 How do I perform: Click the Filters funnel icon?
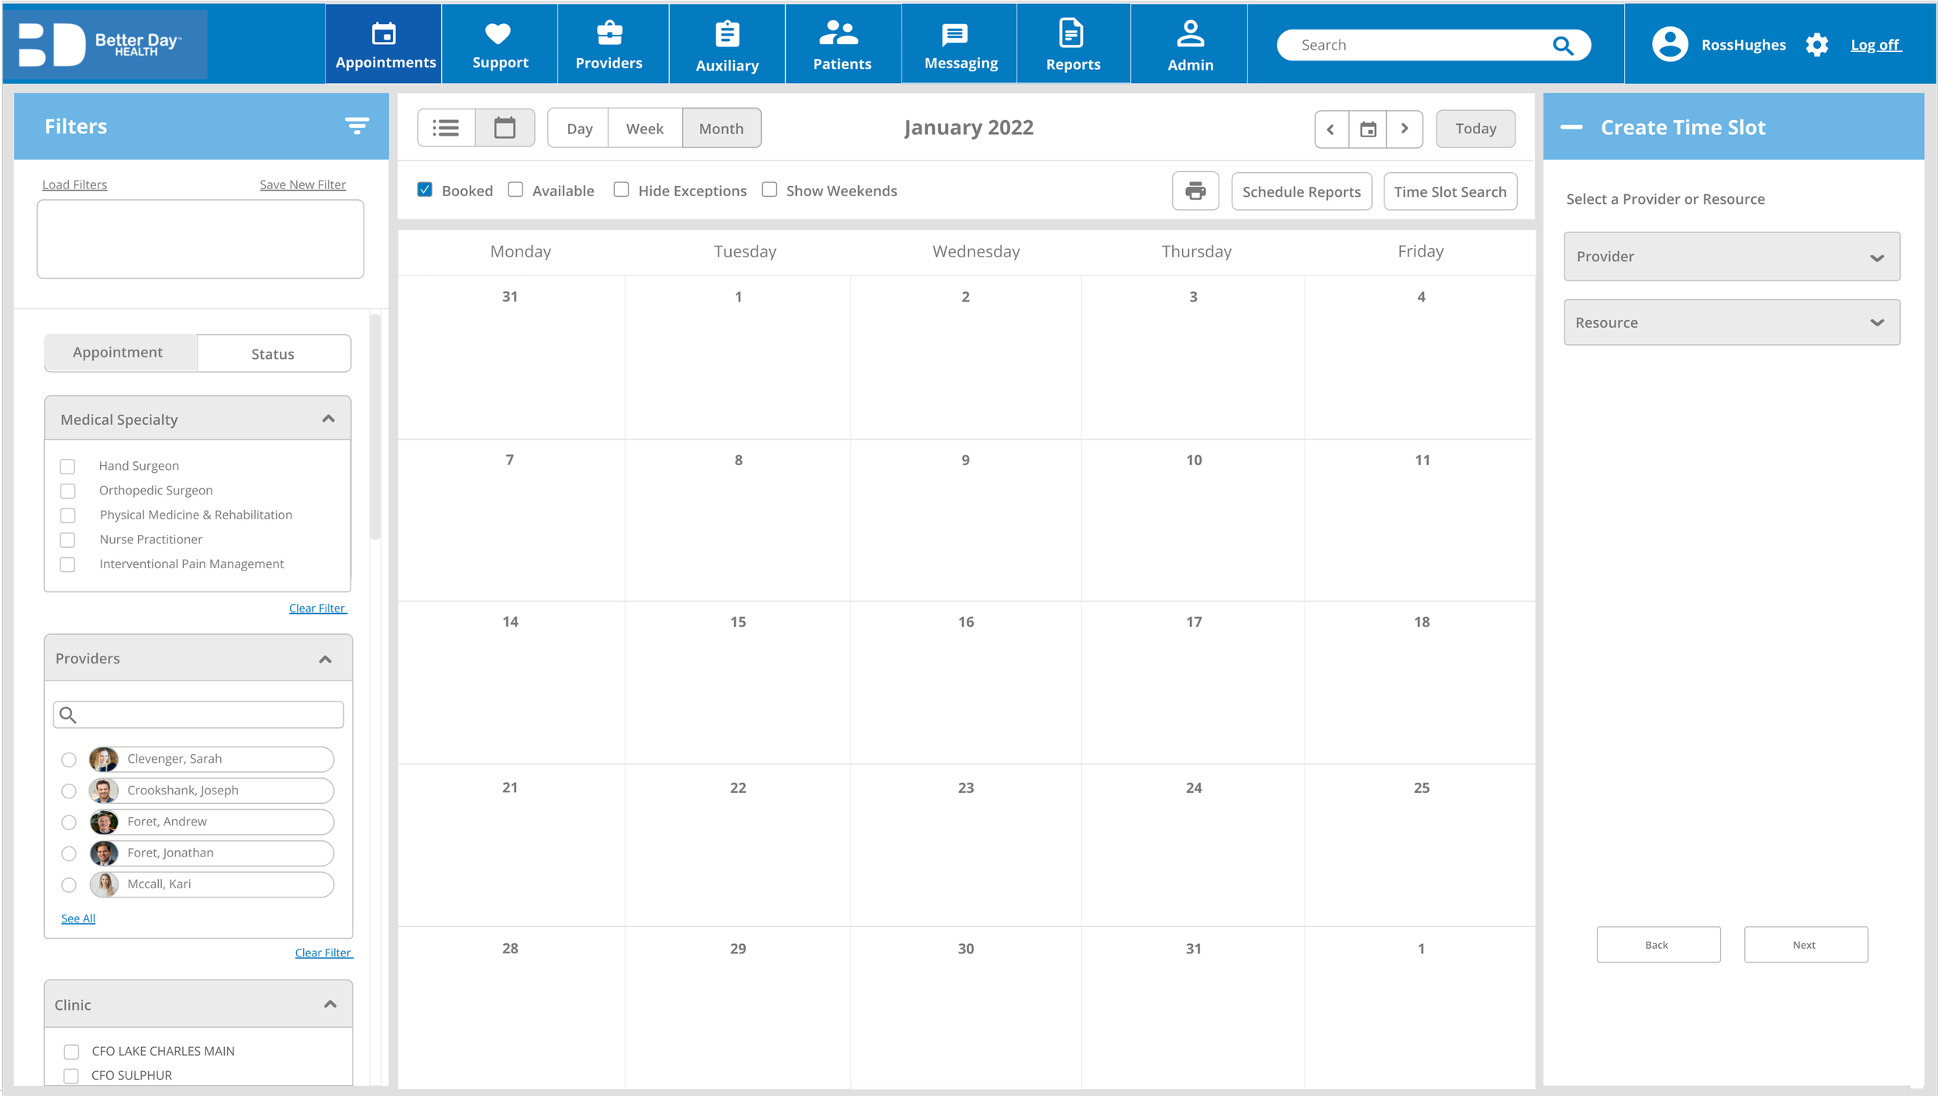357,126
